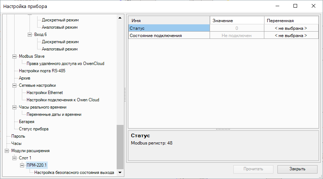This screenshot has height=179, width=323.
Task: Collapse the Часы реального времени node
Action: click(15, 107)
